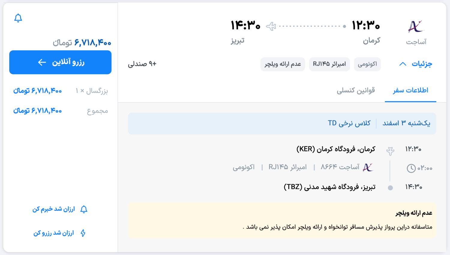
Task: Switch to قوانین کنسلی tab
Action: [x=355, y=90]
